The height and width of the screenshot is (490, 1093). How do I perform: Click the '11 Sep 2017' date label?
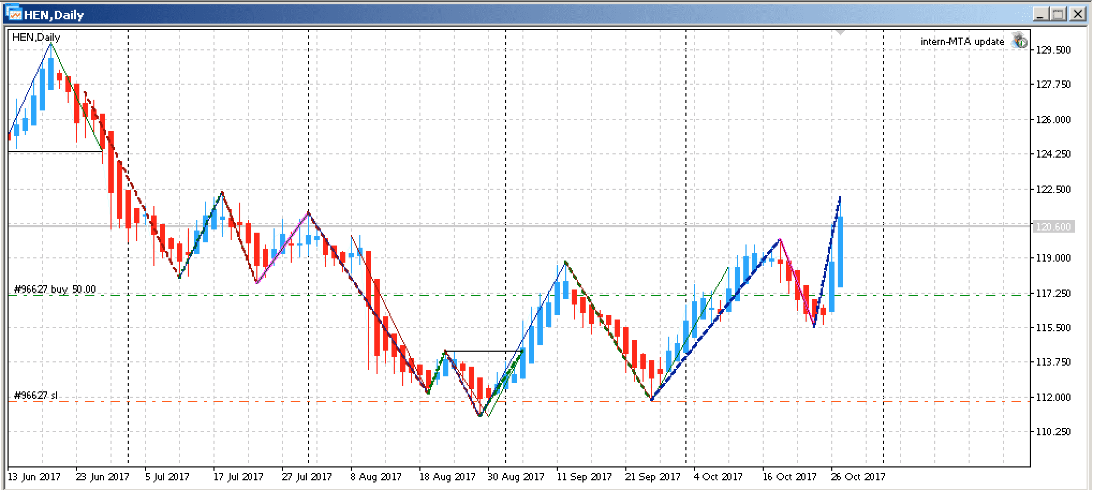(584, 477)
